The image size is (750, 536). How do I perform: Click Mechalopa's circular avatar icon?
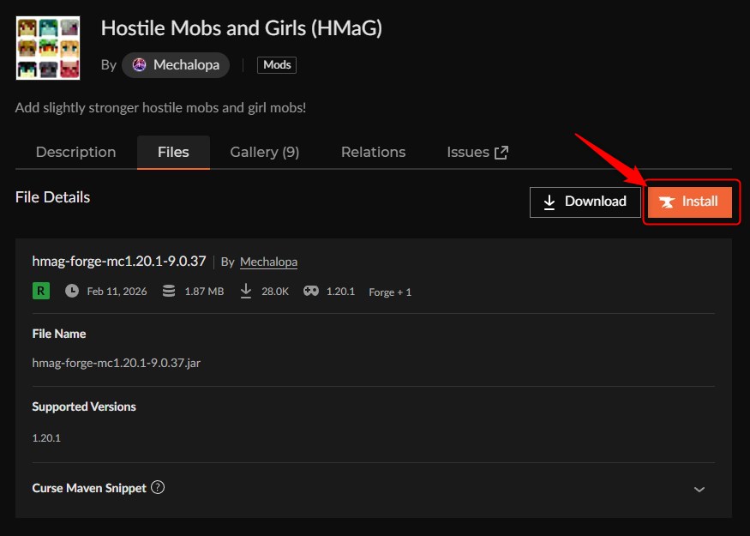138,64
